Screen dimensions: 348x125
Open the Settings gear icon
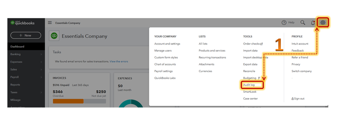pyautogui.click(x=323, y=22)
